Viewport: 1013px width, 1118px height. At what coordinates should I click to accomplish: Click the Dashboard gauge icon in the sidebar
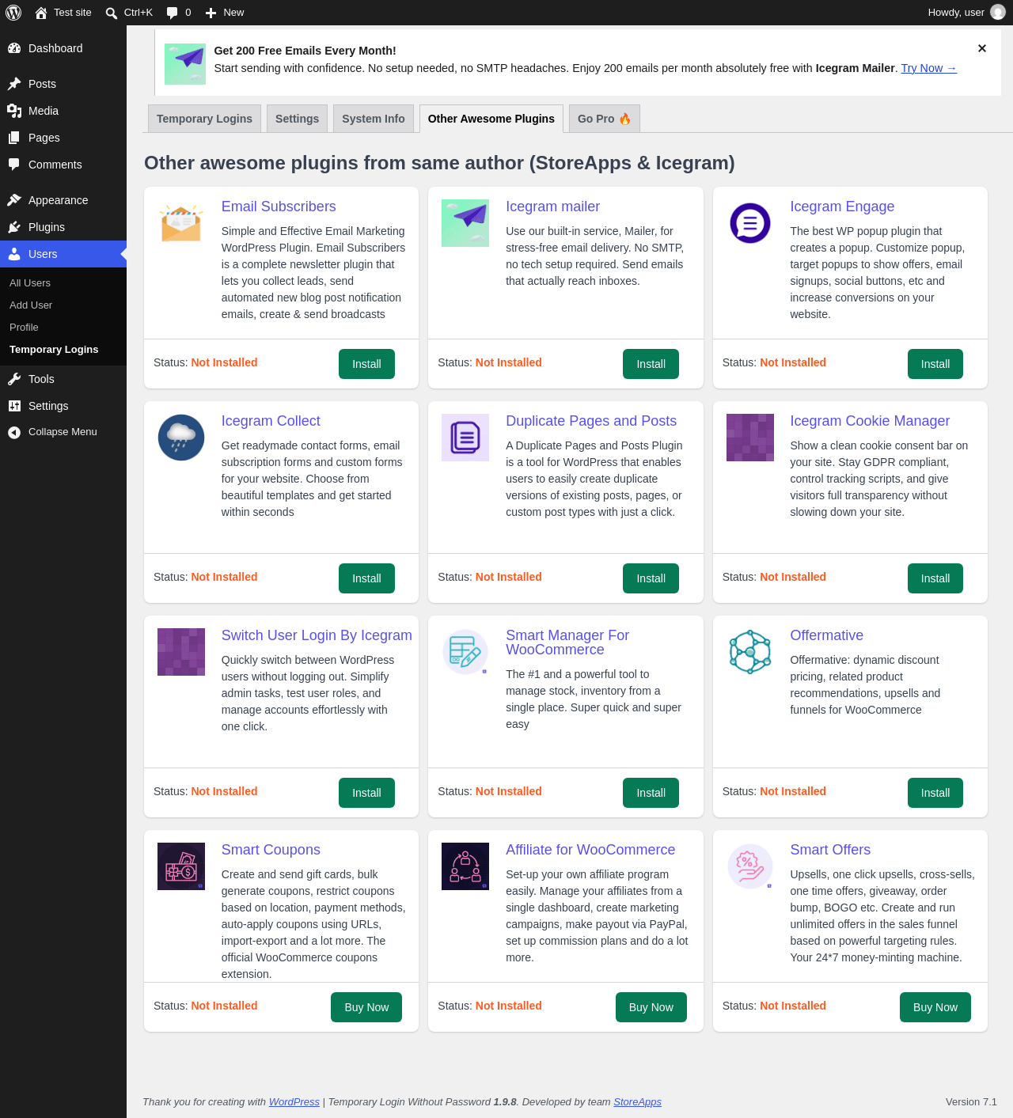pos(14,48)
